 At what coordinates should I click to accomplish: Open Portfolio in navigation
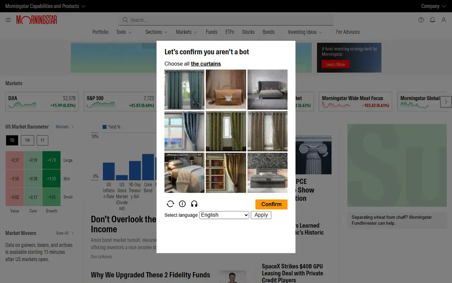(x=100, y=32)
